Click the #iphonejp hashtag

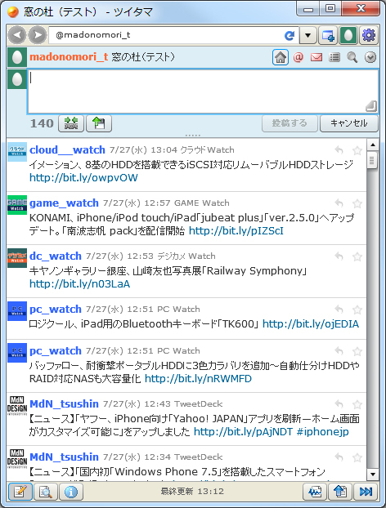(323, 431)
